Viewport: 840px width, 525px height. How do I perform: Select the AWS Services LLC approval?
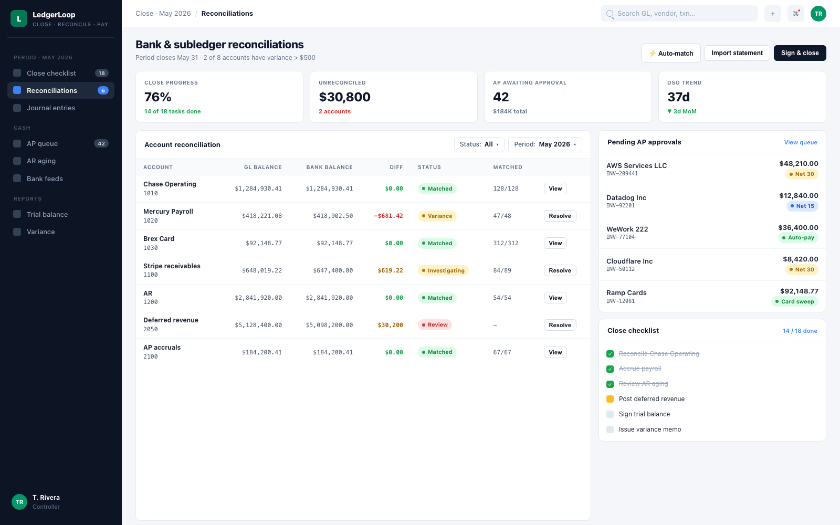[712, 169]
